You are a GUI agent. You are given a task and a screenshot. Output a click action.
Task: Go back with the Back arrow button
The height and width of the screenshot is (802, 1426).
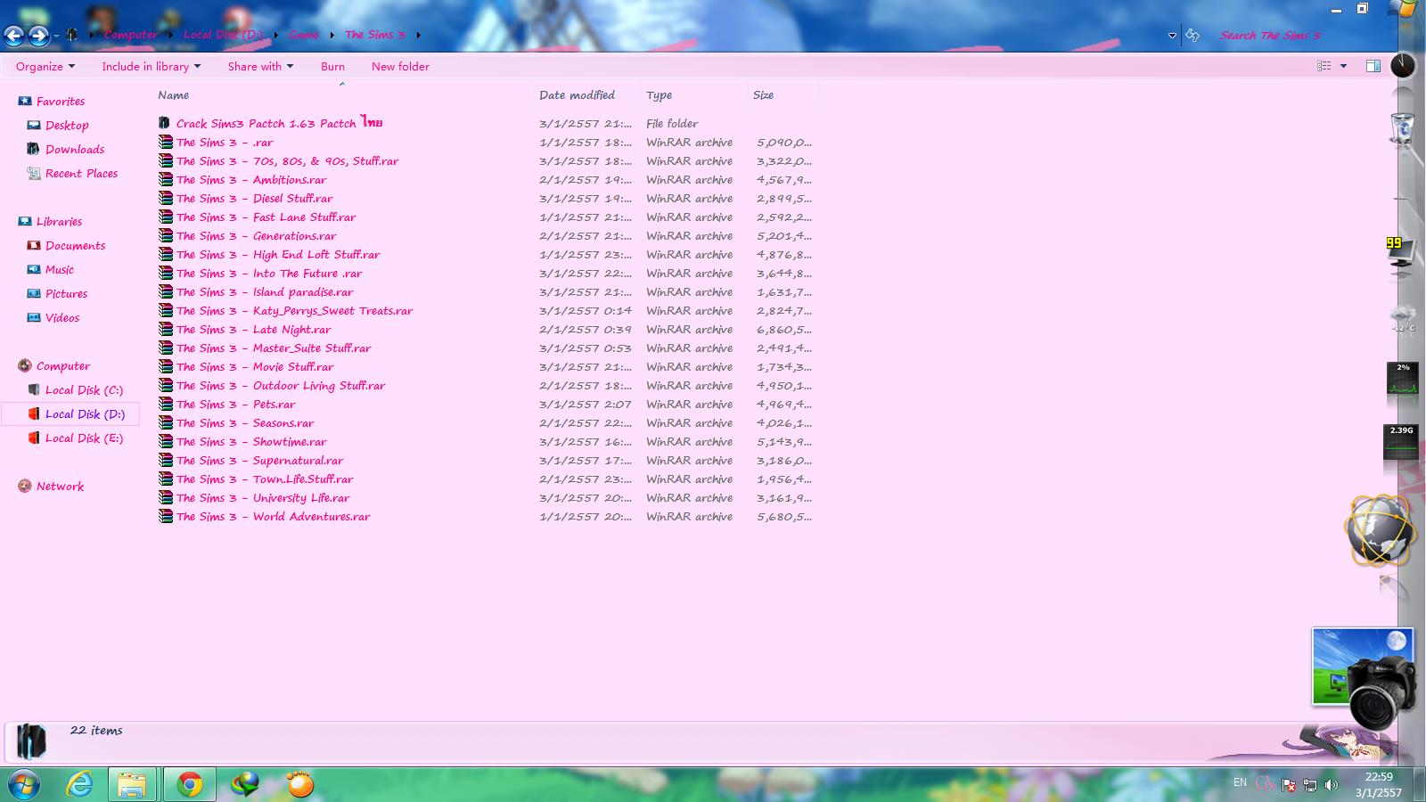click(x=14, y=35)
